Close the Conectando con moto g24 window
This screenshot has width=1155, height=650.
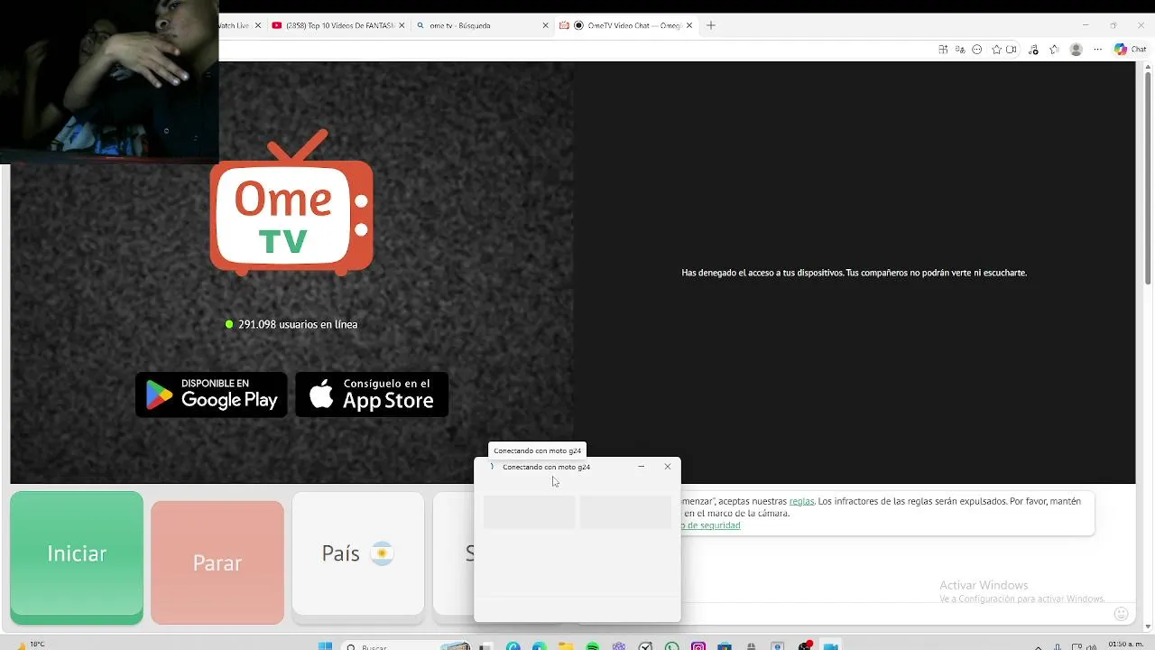[x=668, y=467]
